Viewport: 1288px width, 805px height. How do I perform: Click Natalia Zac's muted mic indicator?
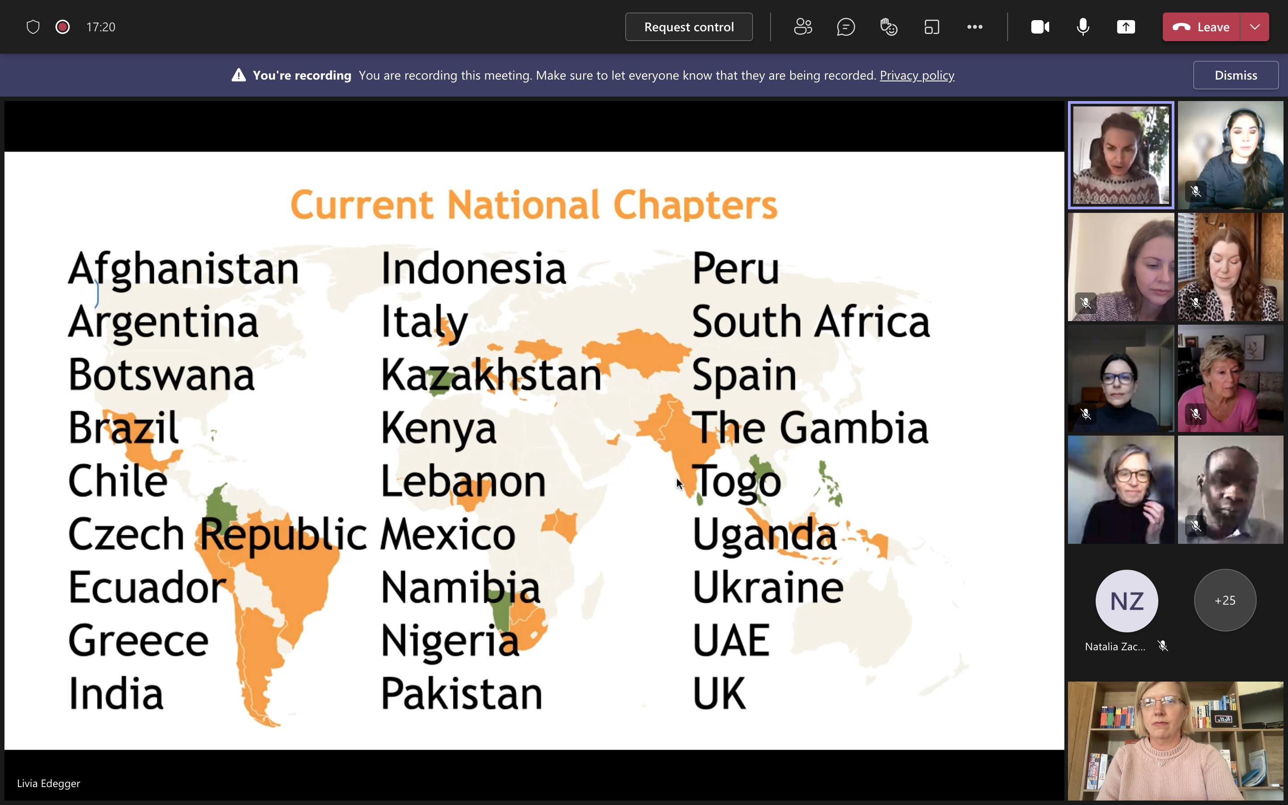(1163, 646)
